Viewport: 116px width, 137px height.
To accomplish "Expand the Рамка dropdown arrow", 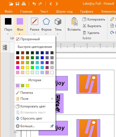I will click(x=34, y=34).
